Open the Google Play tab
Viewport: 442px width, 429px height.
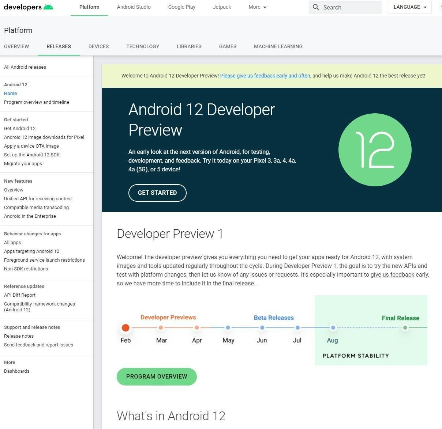[181, 7]
